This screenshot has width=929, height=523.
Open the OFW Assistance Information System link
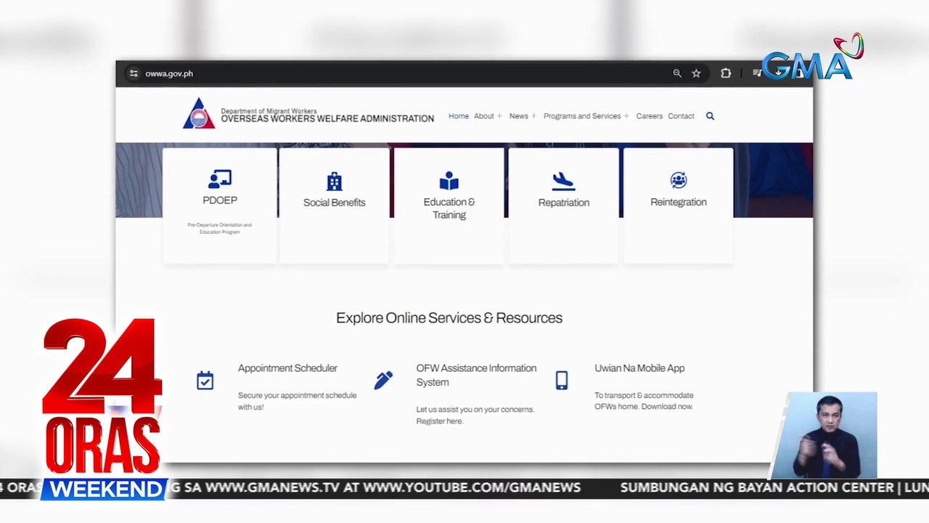pos(476,375)
